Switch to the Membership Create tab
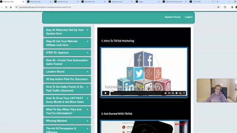 pyautogui.click(x=174, y=1)
